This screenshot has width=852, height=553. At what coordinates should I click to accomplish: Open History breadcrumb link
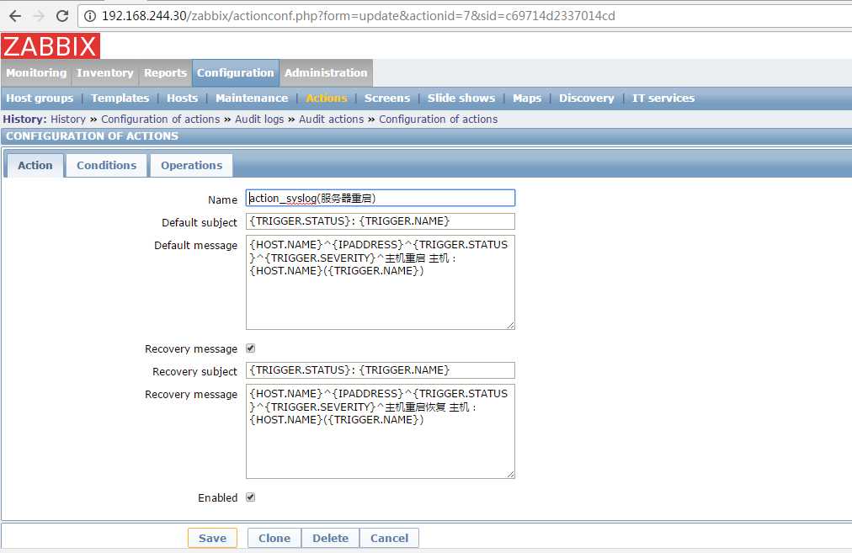coord(68,119)
